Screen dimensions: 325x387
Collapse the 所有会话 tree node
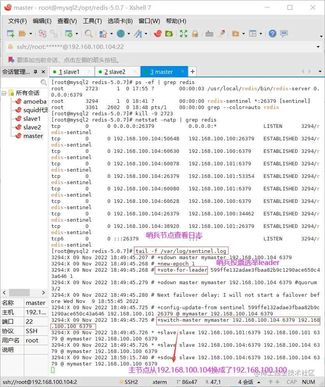(4, 93)
